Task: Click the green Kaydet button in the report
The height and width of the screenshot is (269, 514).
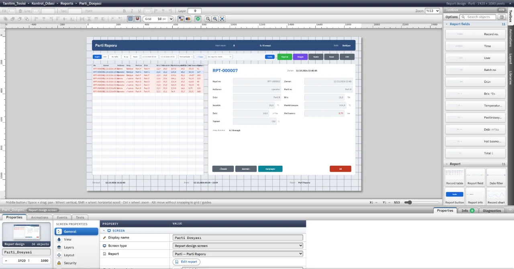Action: (285, 57)
